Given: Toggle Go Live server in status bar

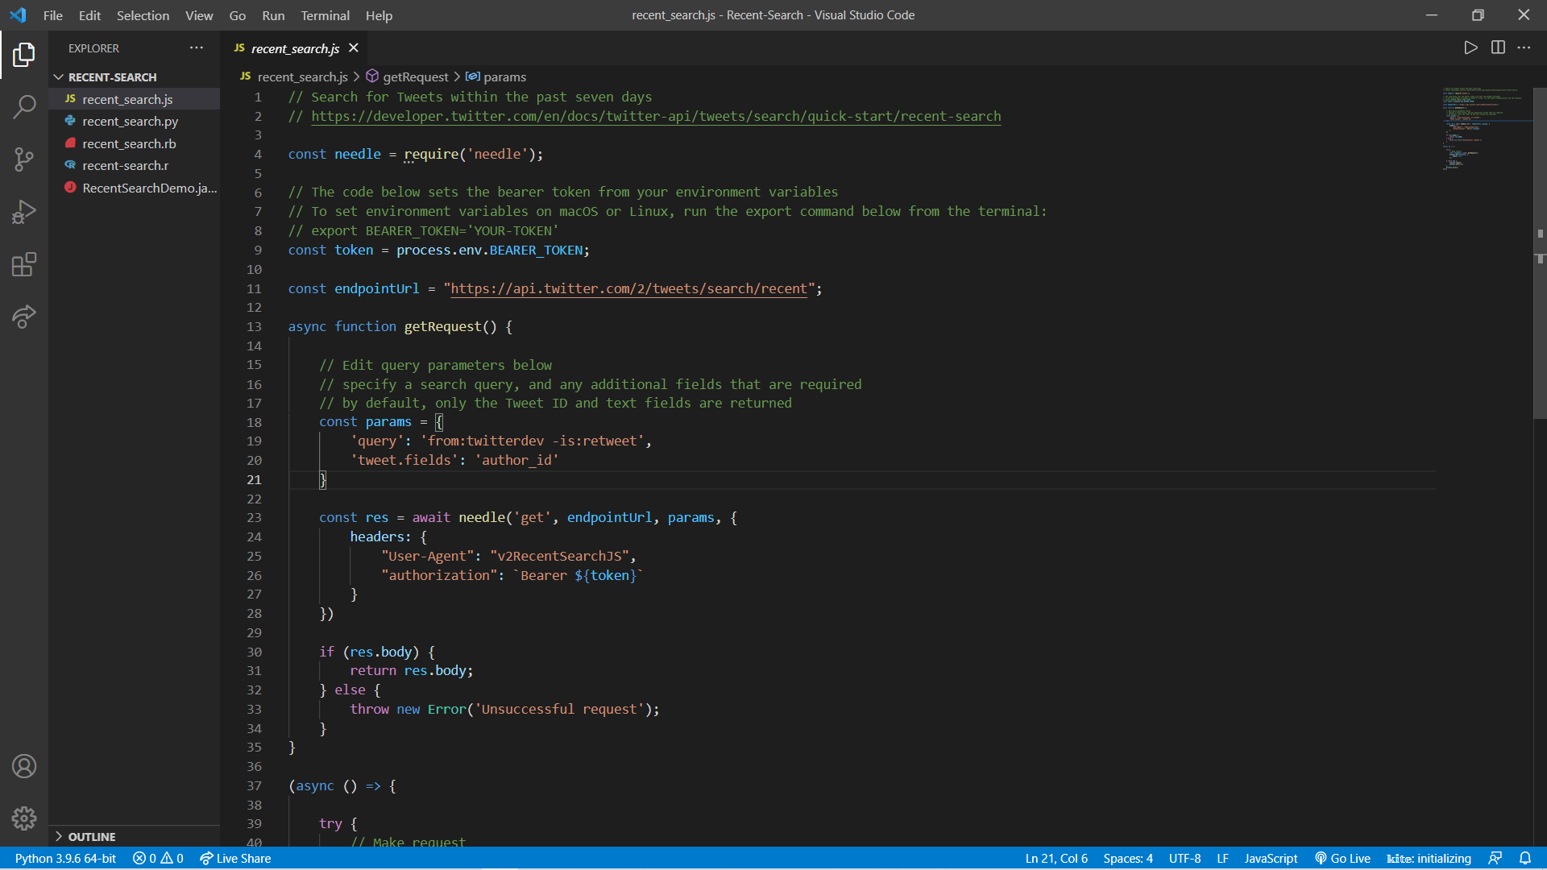Looking at the screenshot, I should (x=1342, y=858).
